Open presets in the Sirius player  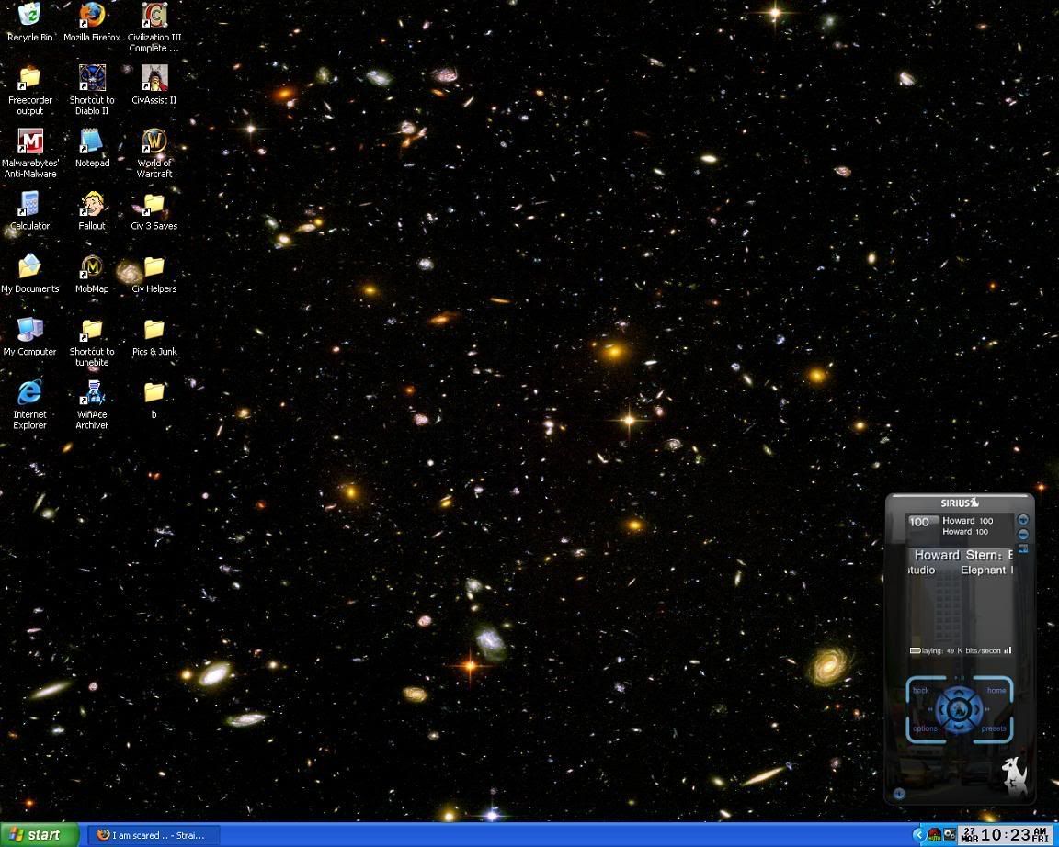tap(994, 728)
